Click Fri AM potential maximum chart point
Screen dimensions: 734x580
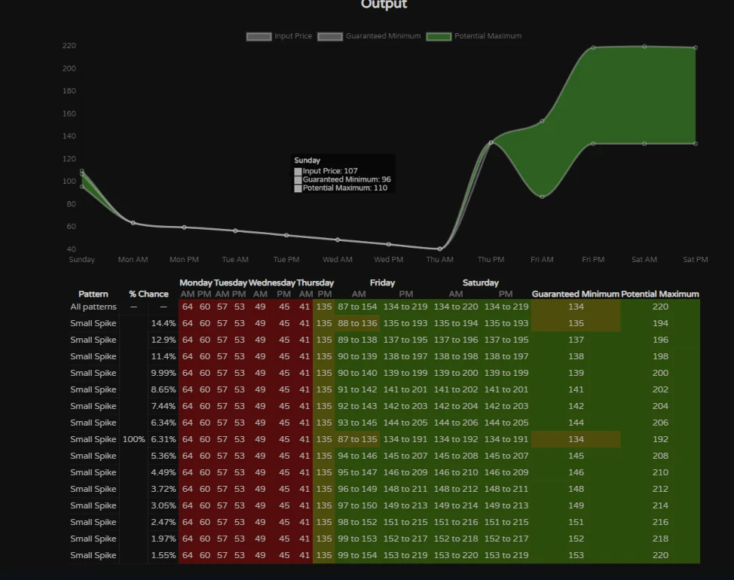point(542,121)
